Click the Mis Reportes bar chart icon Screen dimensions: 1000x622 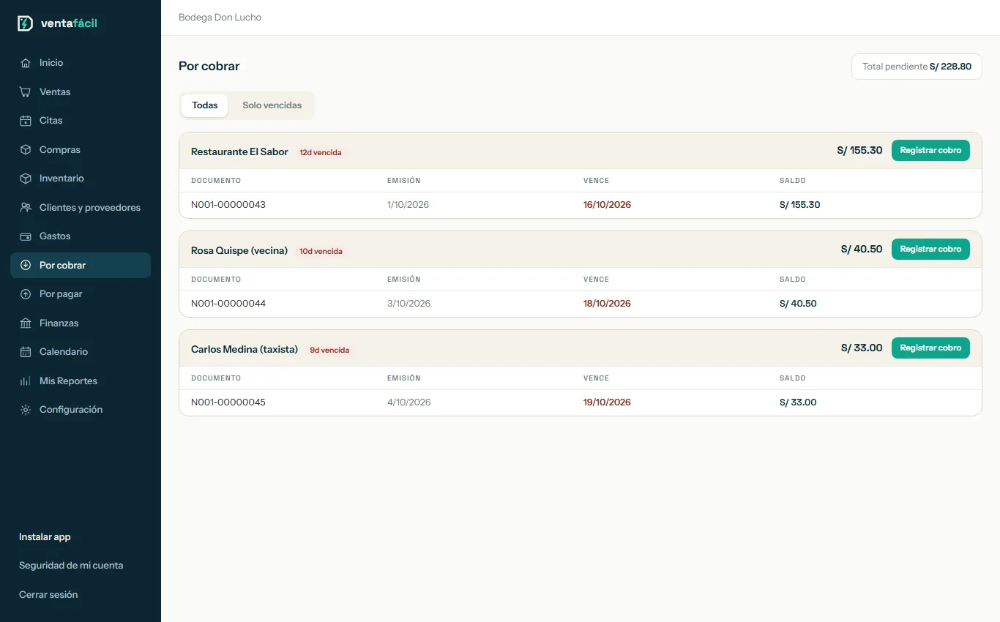(26, 381)
